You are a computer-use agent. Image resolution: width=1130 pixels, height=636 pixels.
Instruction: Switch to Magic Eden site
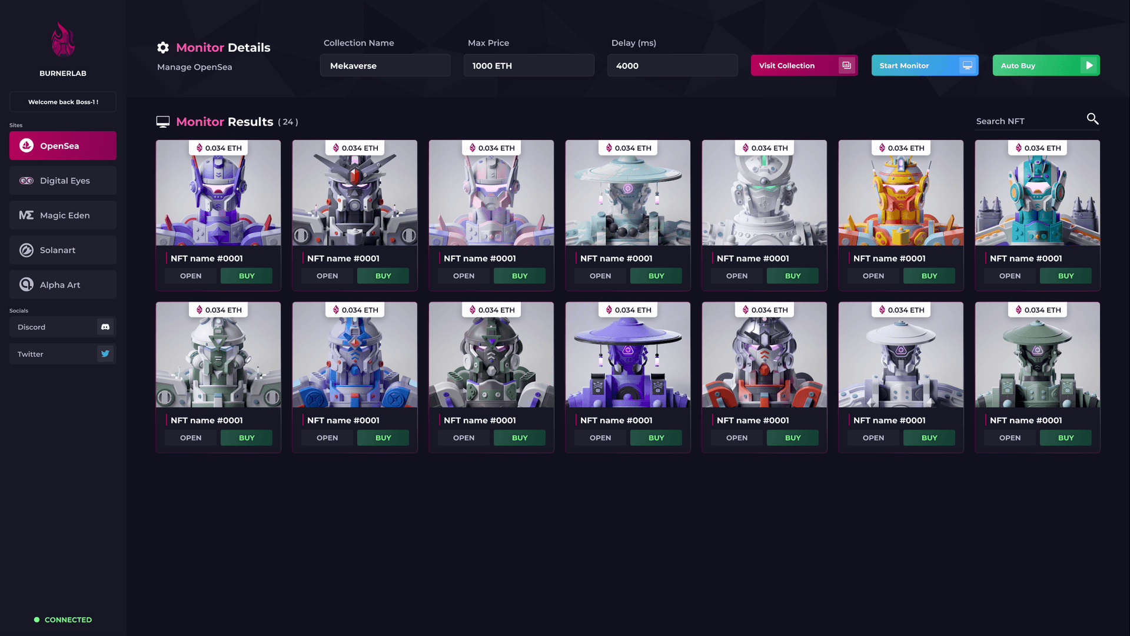pyautogui.click(x=63, y=216)
